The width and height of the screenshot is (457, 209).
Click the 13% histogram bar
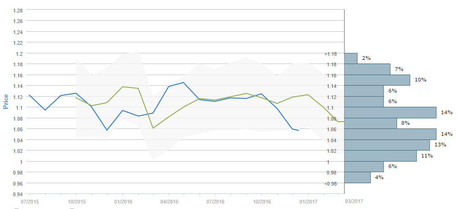(387, 145)
